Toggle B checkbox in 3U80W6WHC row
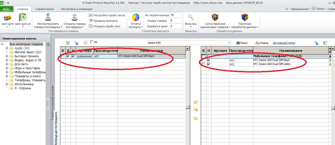335x145 pixels. click(x=63, y=56)
